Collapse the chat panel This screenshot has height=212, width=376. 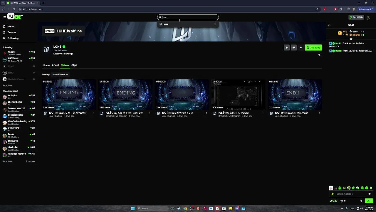coord(329,25)
